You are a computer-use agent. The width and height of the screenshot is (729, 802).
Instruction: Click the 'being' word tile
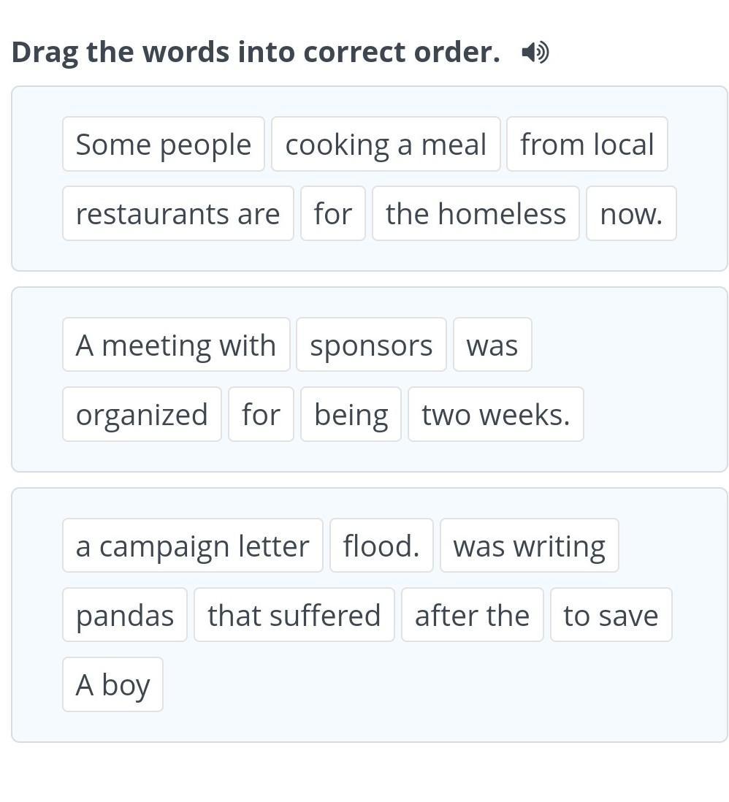[351, 414]
